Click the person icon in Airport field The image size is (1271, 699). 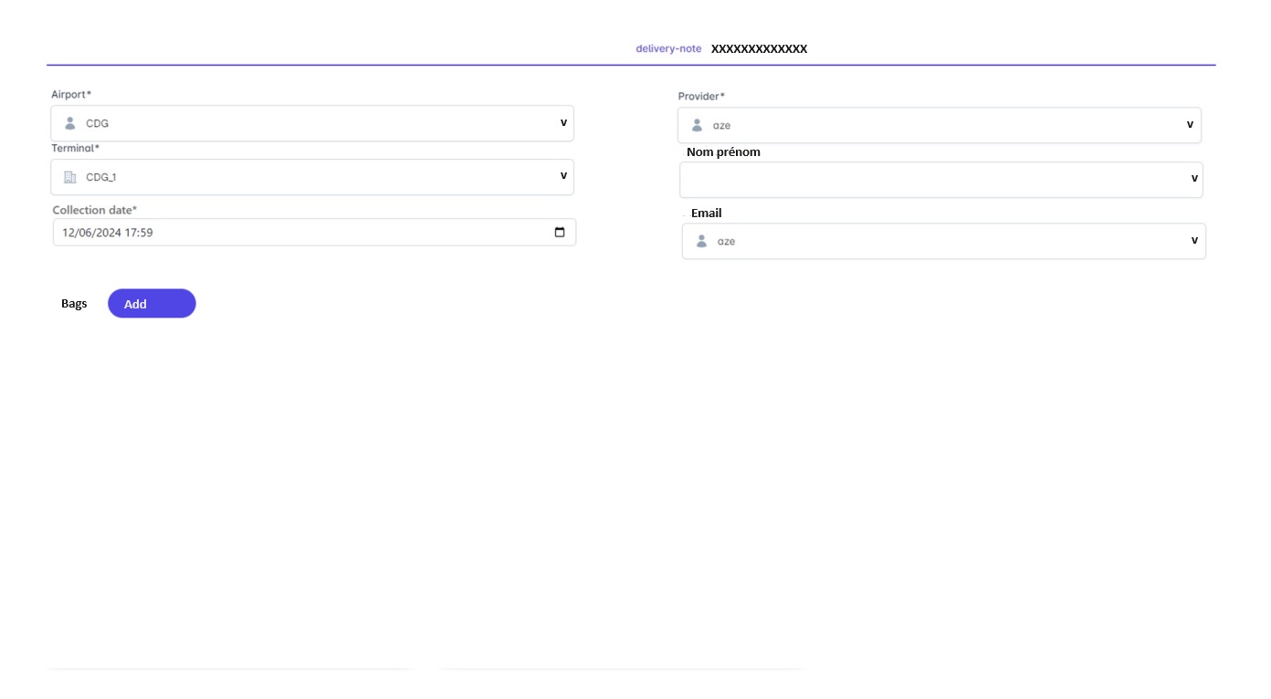tap(70, 123)
